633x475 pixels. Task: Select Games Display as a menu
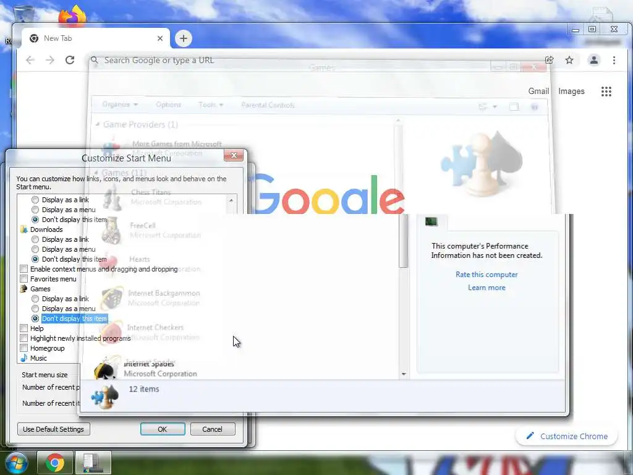[35, 309]
